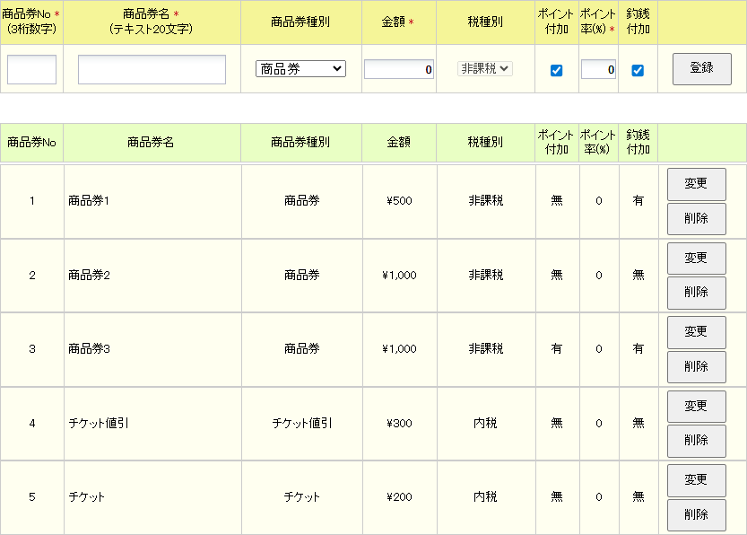Select the チケット name cell in row 5
Image resolution: width=747 pixels, height=535 pixels.
(x=152, y=498)
